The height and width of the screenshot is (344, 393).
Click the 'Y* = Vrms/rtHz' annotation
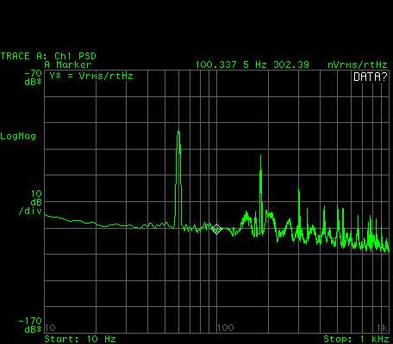[x=91, y=77]
